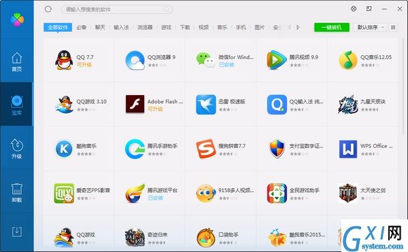Click the 奇迹归来 game icon

pyautogui.click(x=135, y=238)
